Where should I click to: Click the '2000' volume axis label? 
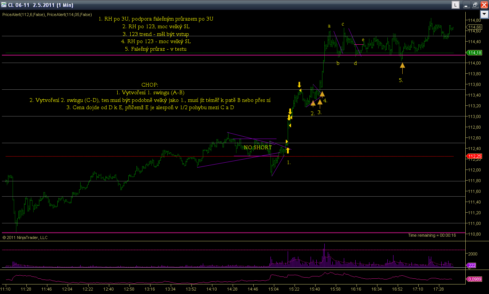click(473, 254)
